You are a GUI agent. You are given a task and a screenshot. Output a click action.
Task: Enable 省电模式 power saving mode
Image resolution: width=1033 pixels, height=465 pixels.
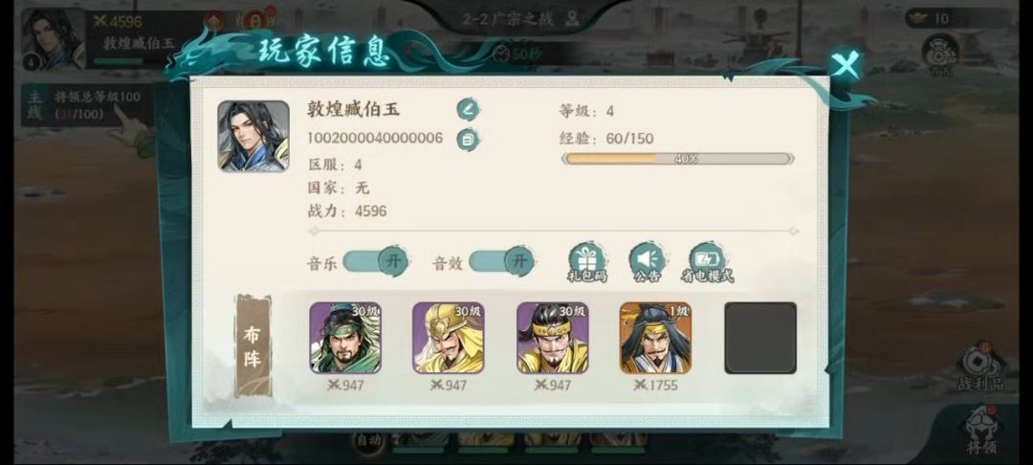tap(708, 262)
